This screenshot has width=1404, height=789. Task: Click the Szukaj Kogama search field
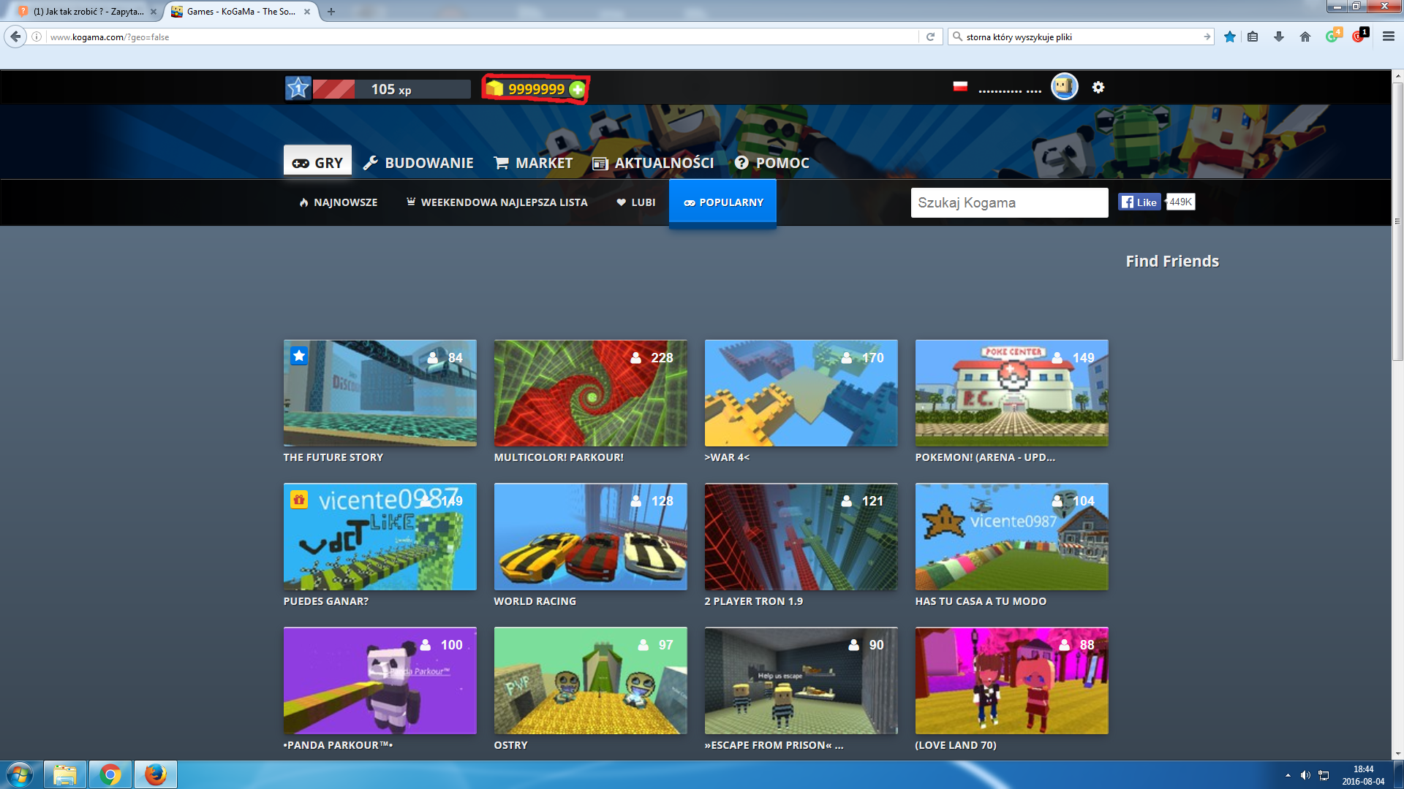pos(1008,202)
